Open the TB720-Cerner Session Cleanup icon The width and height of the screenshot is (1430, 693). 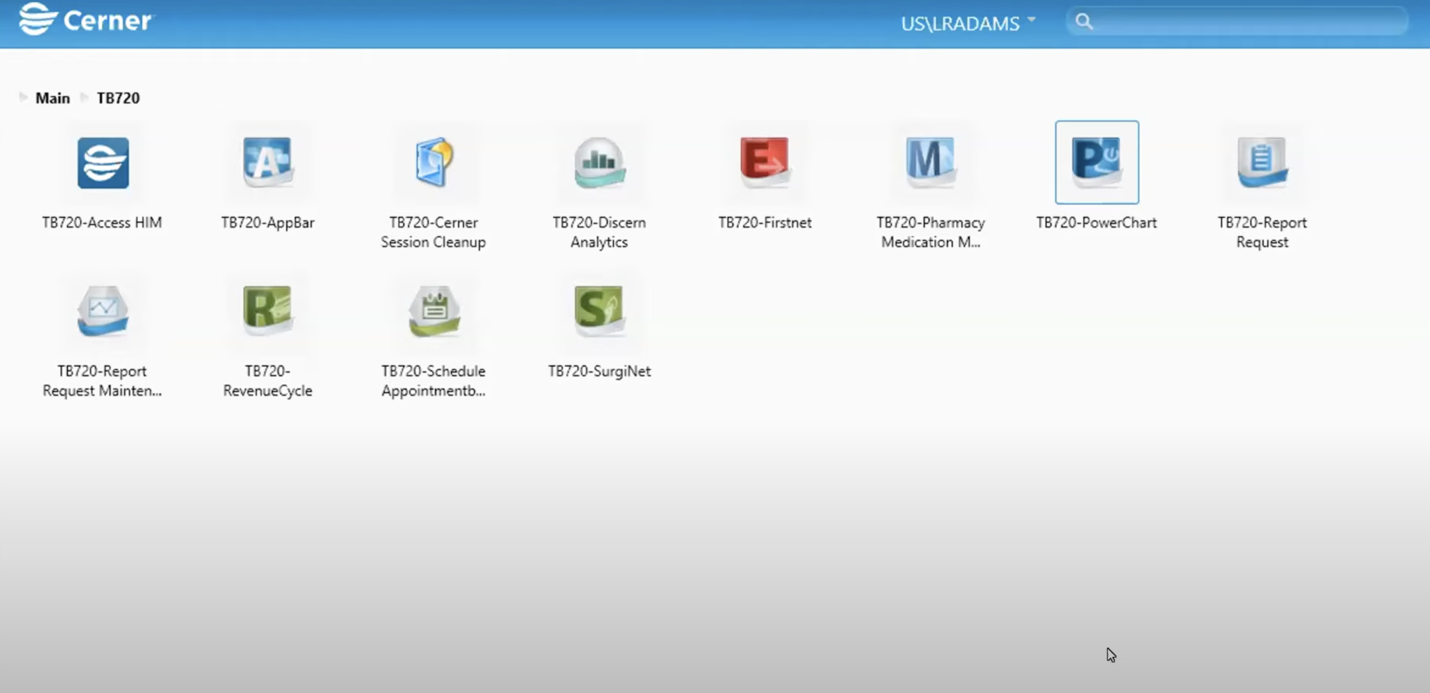434,163
